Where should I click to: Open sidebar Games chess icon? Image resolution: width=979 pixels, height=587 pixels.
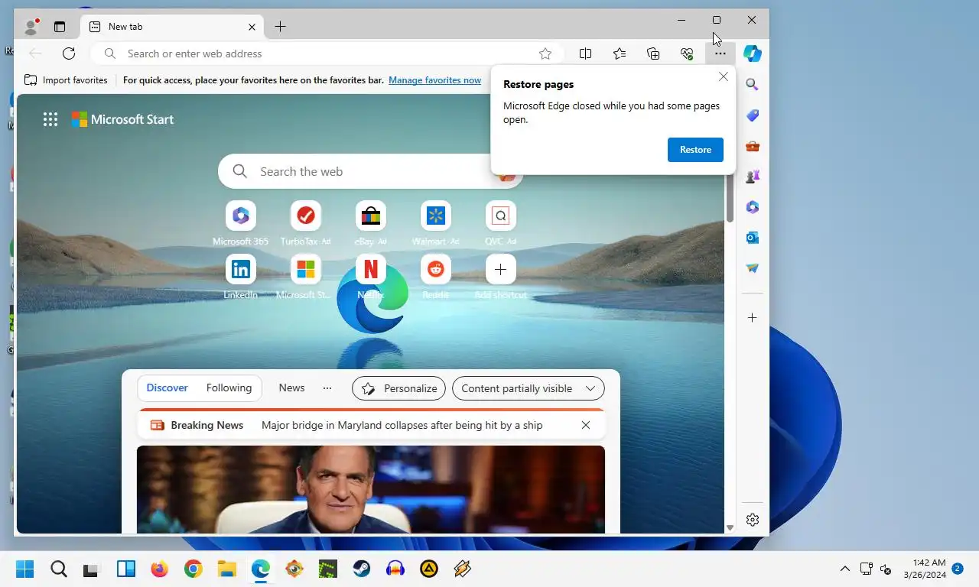753,177
